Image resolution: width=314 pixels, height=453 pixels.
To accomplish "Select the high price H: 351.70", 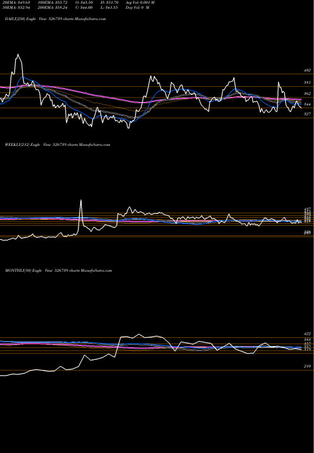I will (x=109, y=3).
